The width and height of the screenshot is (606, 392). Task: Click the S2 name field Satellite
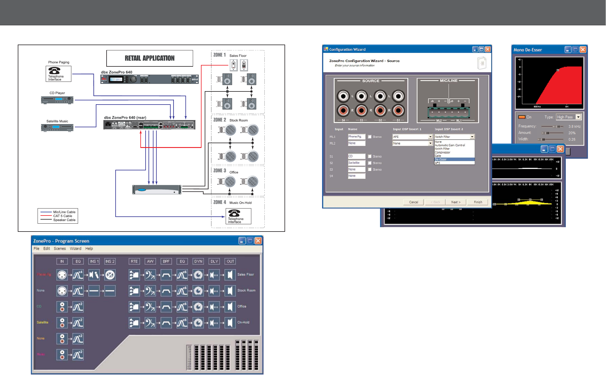pos(356,163)
